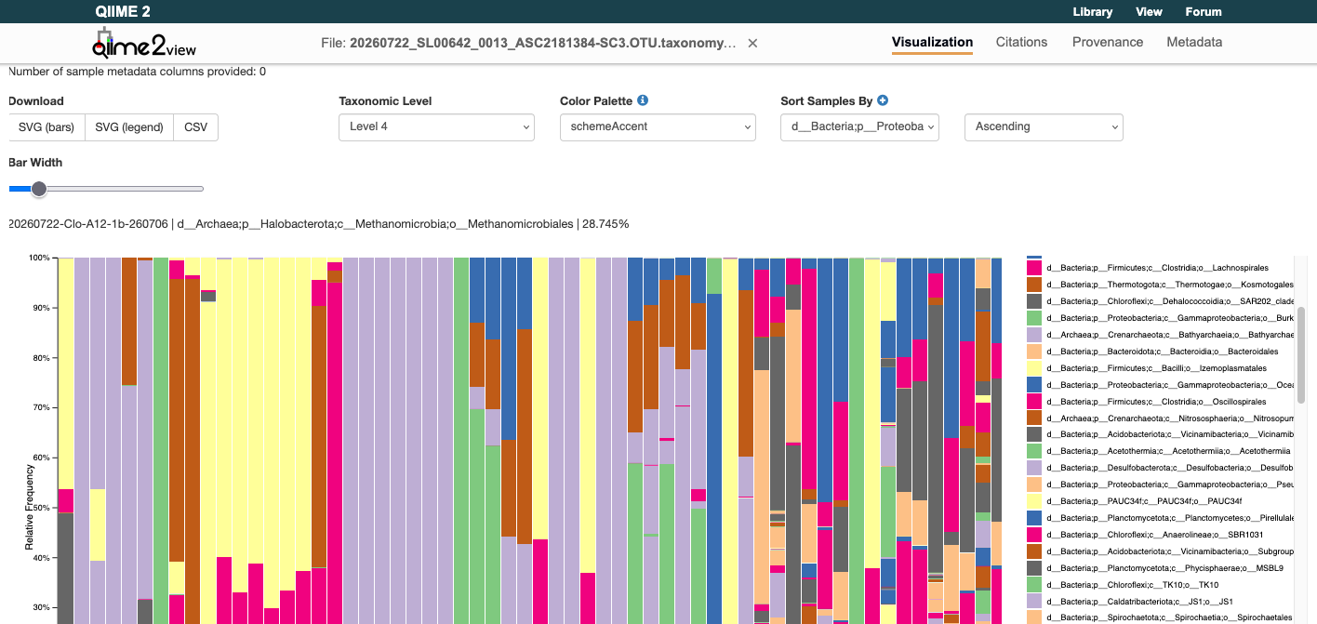Screen dimensions: 1317x624
Task: Click the Color Palette info icon
Action: (643, 100)
